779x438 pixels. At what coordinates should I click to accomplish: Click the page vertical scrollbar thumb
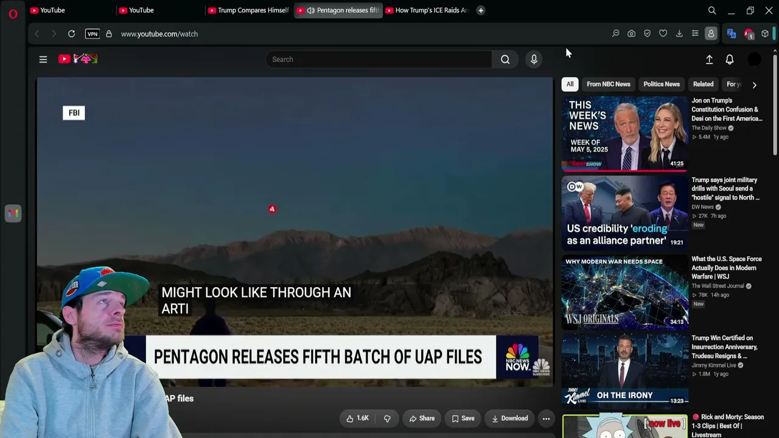click(775, 103)
